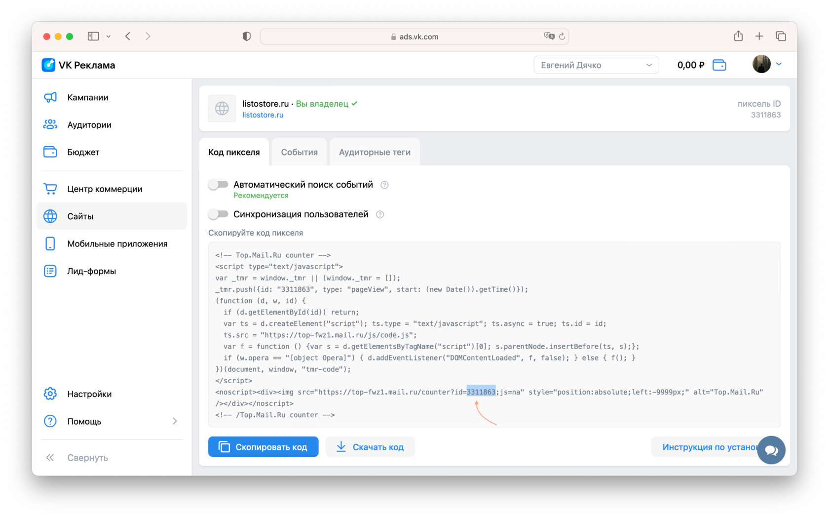Open Аудитории people icon in sidebar
The height and width of the screenshot is (518, 829).
(50, 124)
